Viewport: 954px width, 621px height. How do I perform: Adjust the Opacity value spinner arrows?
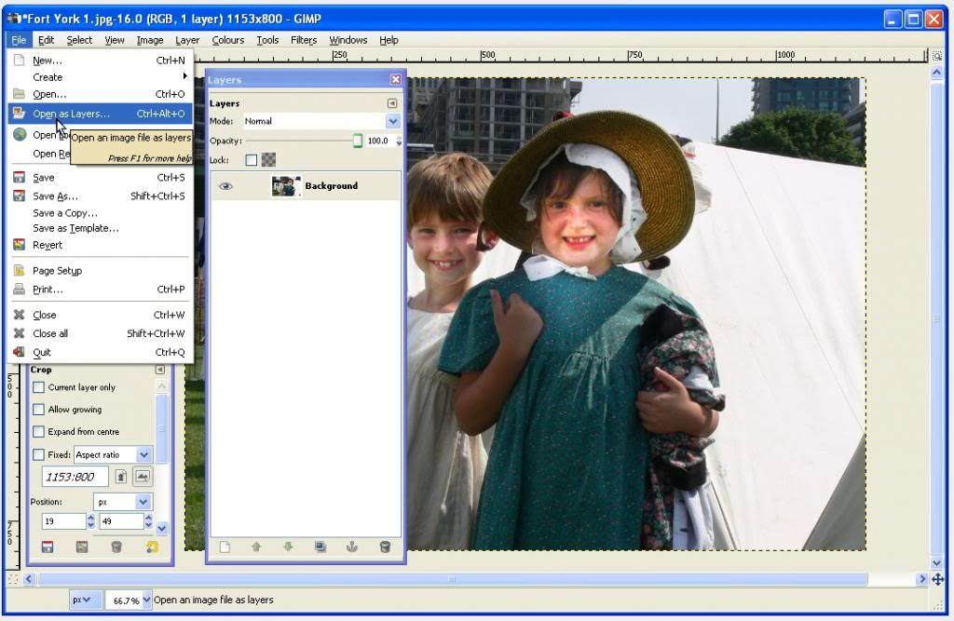click(399, 141)
